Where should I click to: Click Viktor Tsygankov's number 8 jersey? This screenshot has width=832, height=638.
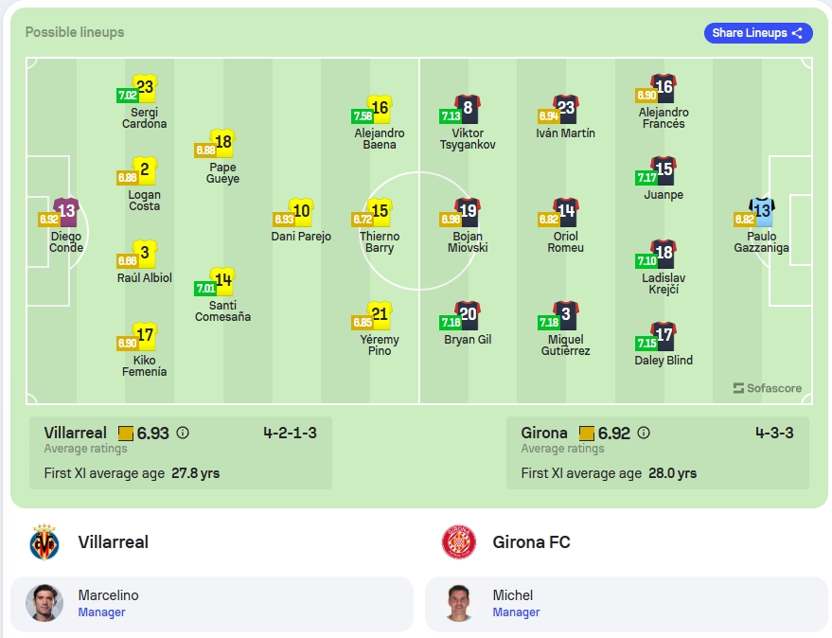click(x=468, y=109)
